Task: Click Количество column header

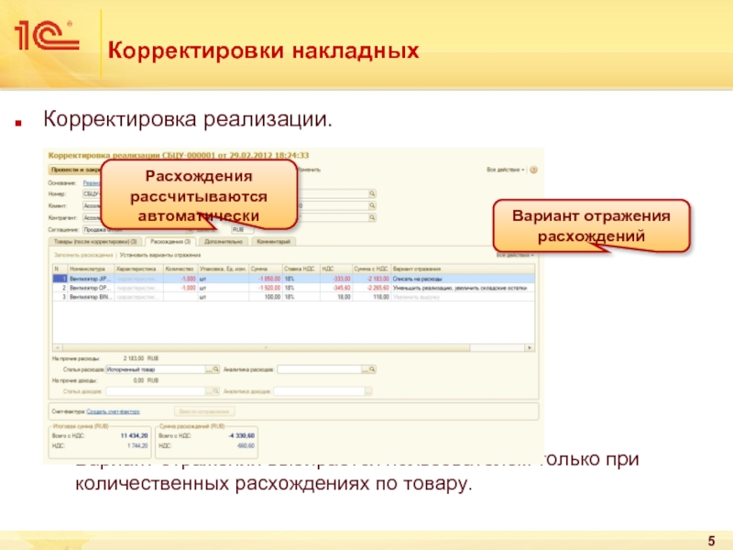Action: point(180,269)
